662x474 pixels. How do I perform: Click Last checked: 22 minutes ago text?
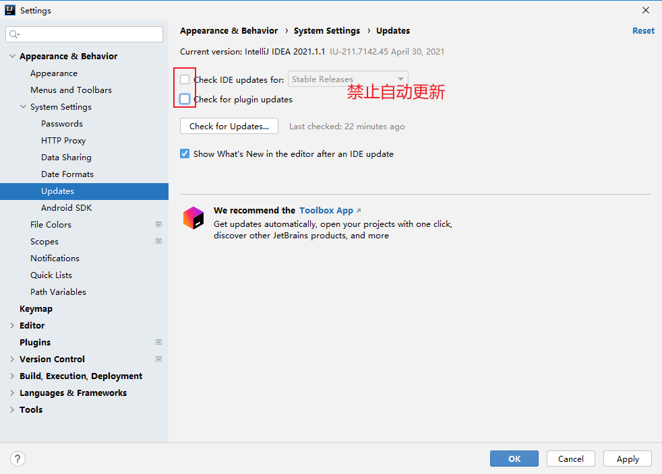[x=347, y=127]
